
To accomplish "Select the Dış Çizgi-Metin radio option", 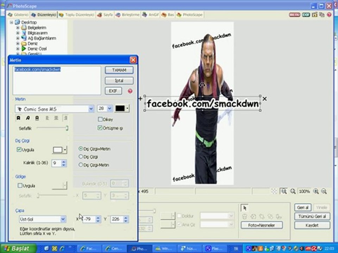I will [81, 165].
